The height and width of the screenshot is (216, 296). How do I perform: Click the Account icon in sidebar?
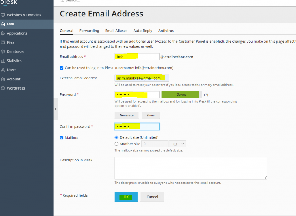[x=3, y=79]
